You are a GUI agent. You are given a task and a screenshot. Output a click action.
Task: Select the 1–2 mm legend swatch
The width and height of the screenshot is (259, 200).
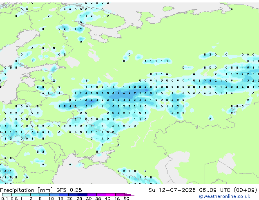pyautogui.click(x=26, y=195)
